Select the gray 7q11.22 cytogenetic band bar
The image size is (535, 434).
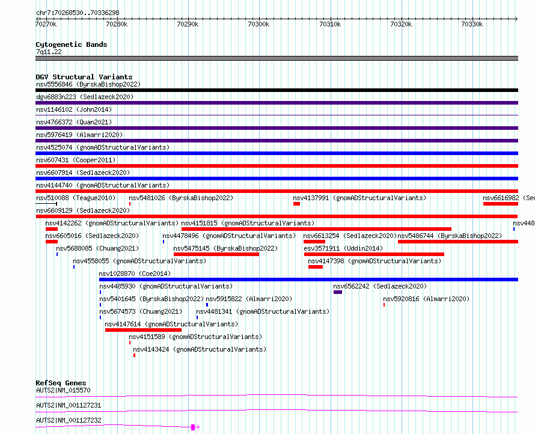[277, 58]
